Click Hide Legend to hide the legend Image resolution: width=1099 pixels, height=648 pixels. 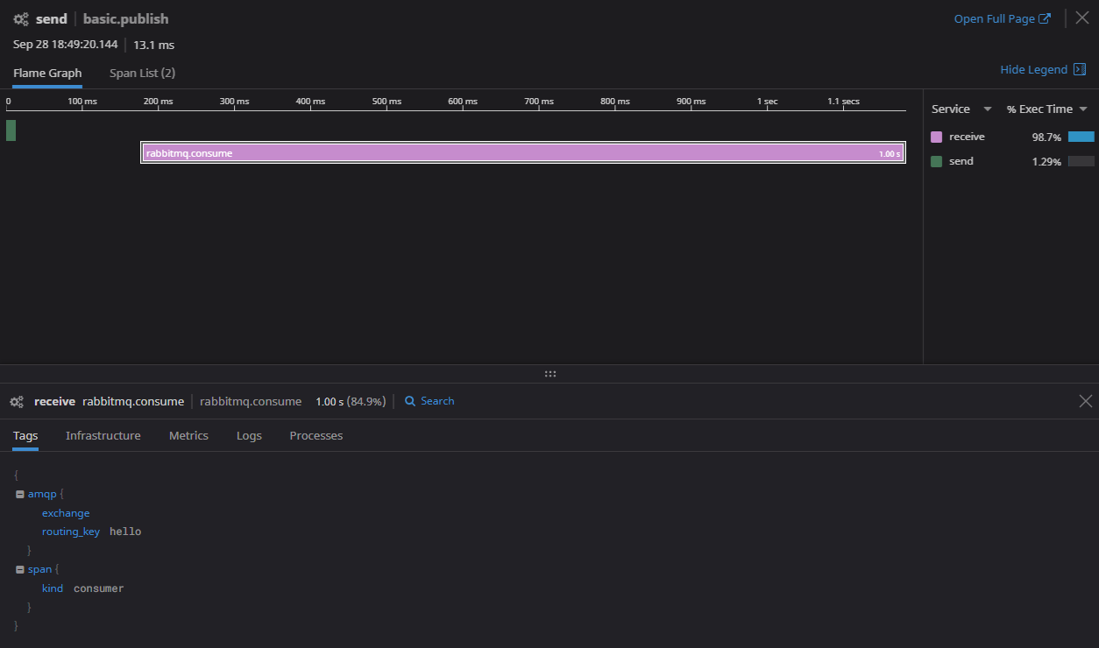click(x=1032, y=68)
